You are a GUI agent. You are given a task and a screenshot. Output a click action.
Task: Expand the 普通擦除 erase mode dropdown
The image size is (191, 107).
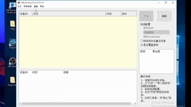(x=156, y=32)
